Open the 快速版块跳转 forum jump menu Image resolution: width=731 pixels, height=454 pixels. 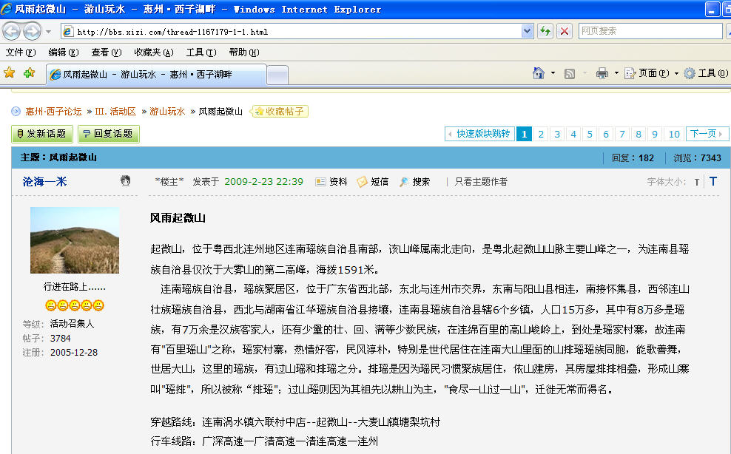[x=479, y=134]
